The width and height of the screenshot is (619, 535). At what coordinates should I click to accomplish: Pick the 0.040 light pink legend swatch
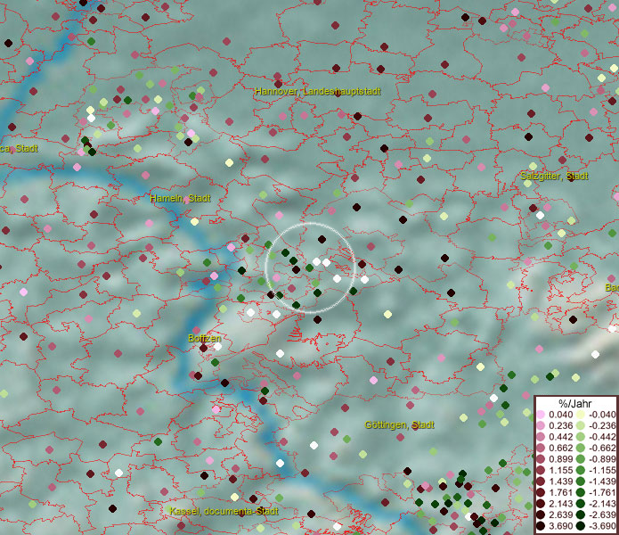[541, 415]
